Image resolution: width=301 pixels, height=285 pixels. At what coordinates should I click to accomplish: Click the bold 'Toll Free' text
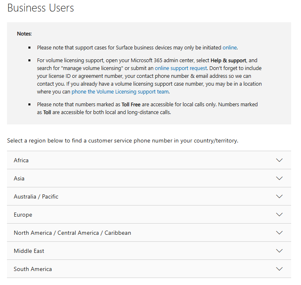click(131, 104)
